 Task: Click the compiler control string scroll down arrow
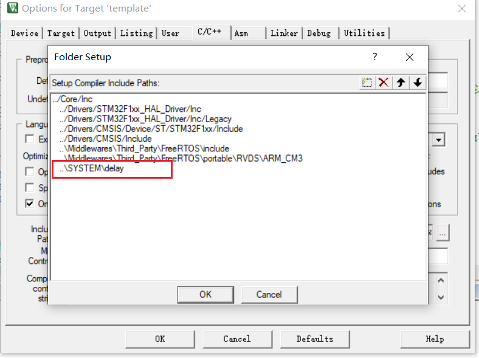(441, 297)
